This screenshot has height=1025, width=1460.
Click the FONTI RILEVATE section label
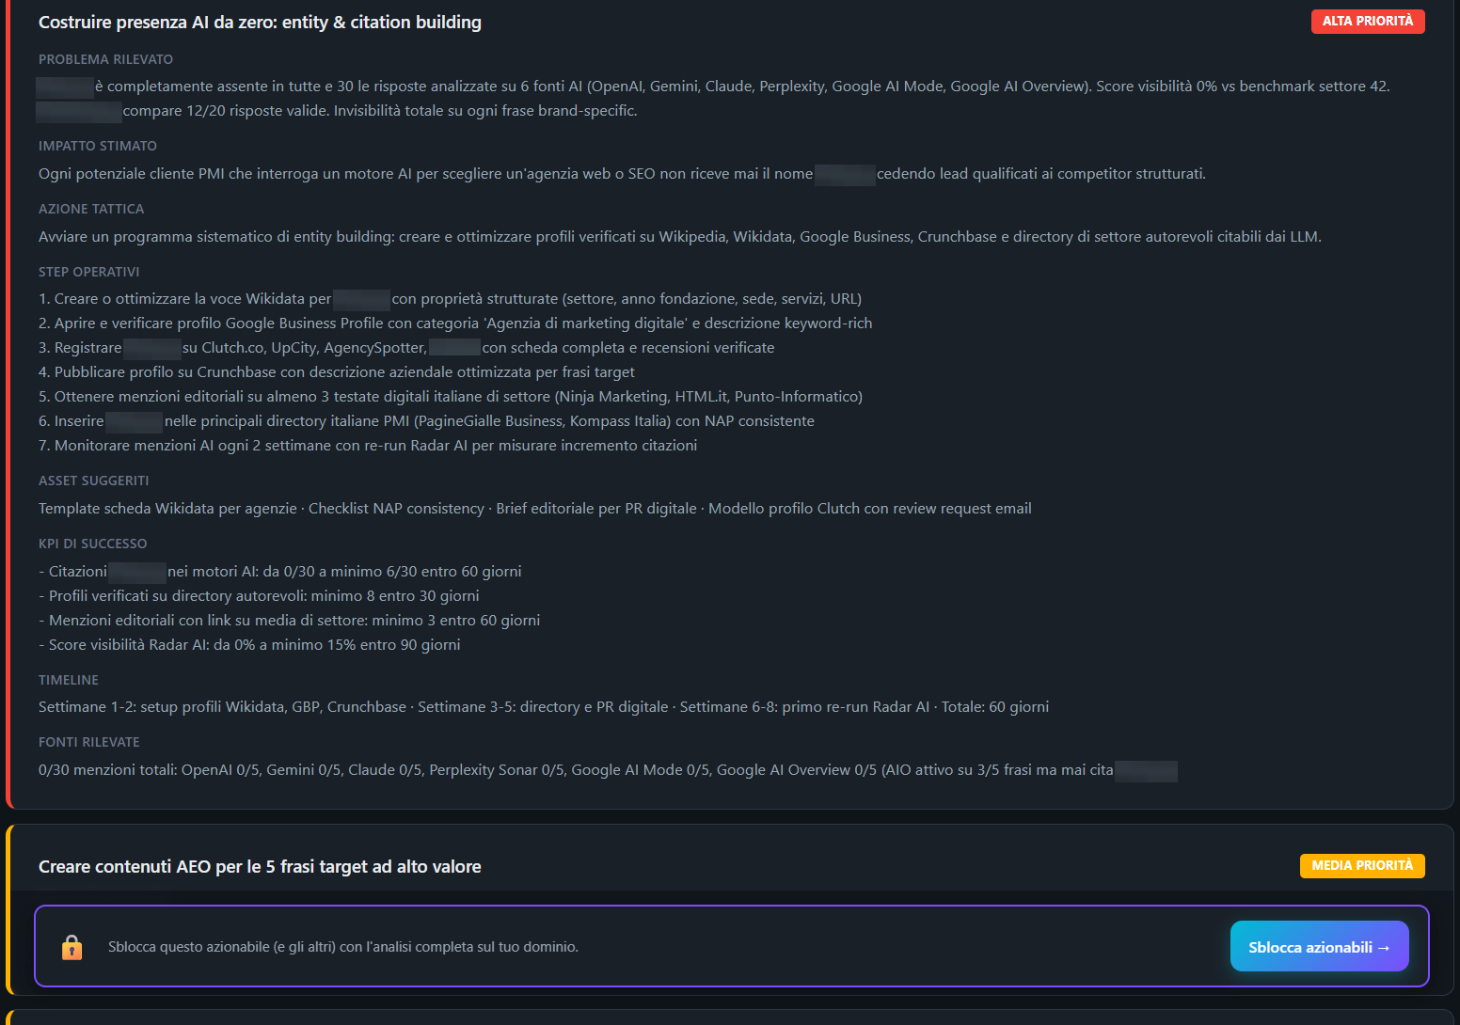coord(88,742)
